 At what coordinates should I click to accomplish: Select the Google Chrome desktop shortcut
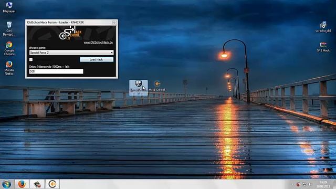pyautogui.click(x=9, y=48)
